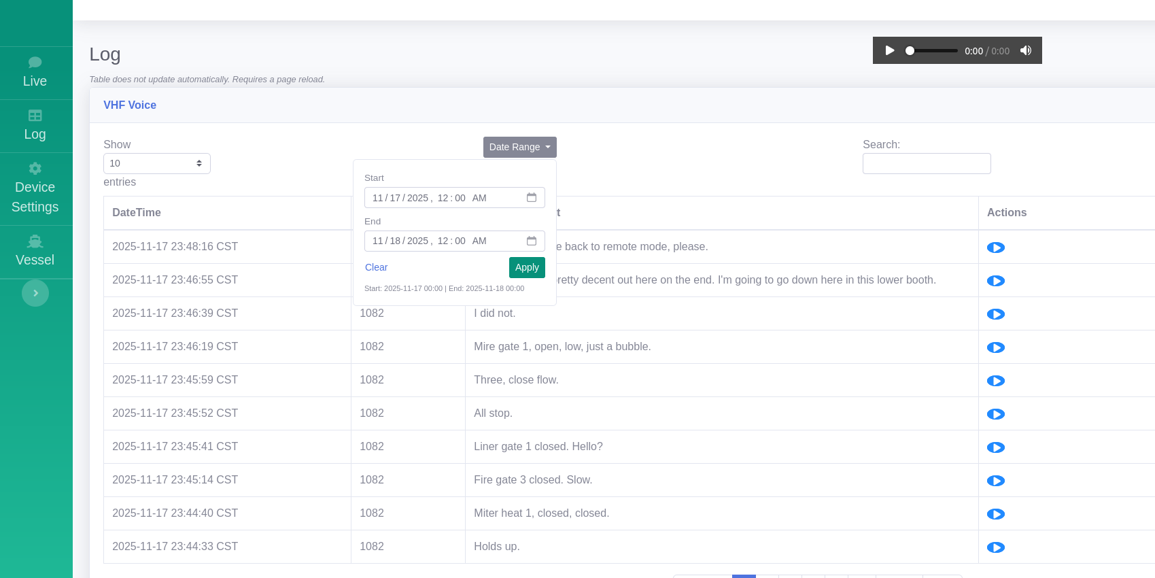
Task: Play audio for the 'Holds up.' entry
Action: tap(995, 547)
